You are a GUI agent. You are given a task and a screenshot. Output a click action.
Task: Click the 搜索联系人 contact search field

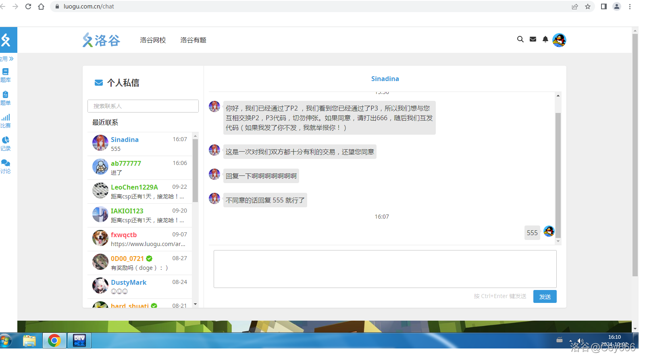pos(143,106)
